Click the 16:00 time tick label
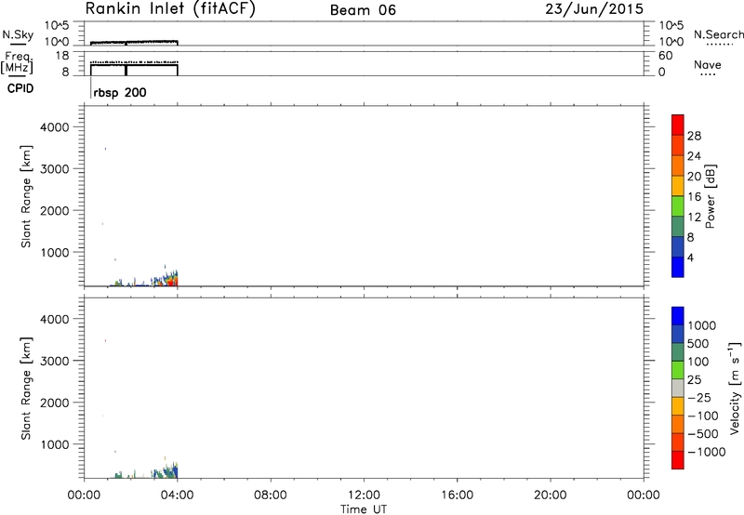 pos(457,495)
